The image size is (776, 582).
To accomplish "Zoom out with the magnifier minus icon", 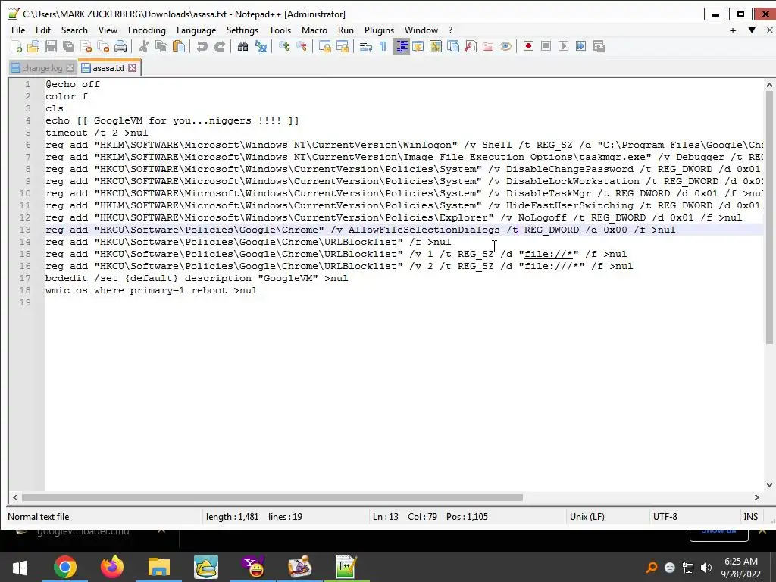I will point(302,46).
